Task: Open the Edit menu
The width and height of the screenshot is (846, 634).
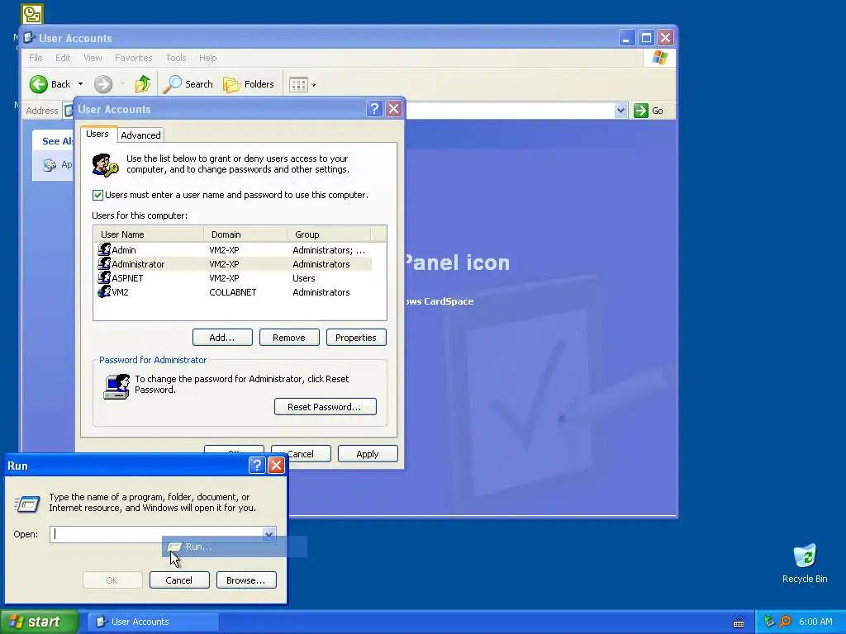Action: [x=63, y=58]
